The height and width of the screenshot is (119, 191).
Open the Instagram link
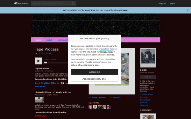[x=144, y=105]
